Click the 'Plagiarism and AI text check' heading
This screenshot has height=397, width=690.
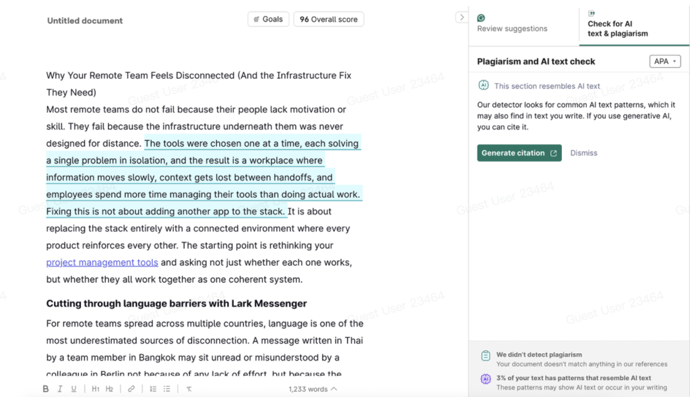coord(536,61)
